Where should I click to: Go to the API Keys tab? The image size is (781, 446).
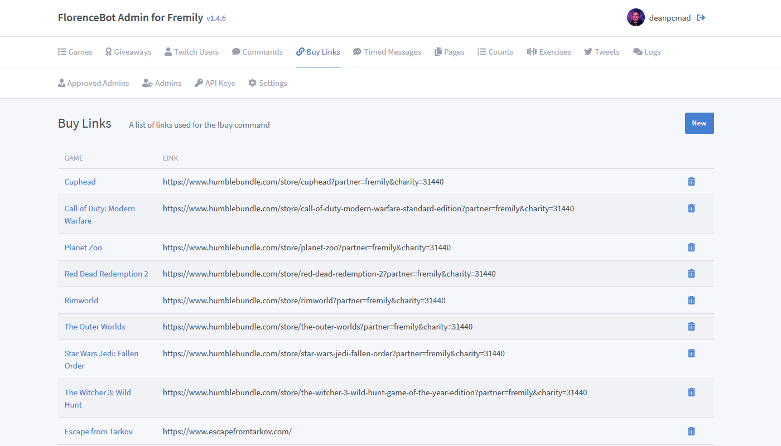pyautogui.click(x=215, y=83)
